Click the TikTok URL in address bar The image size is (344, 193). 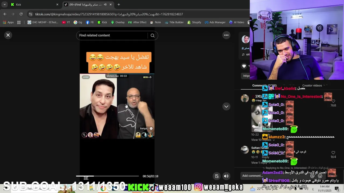(109, 14)
